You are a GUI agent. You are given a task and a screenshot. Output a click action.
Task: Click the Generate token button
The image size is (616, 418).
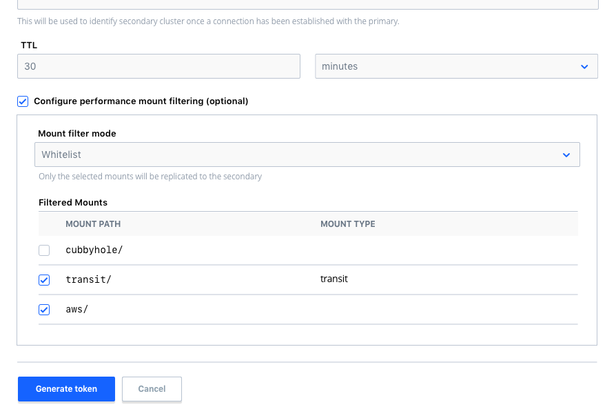[x=66, y=389]
